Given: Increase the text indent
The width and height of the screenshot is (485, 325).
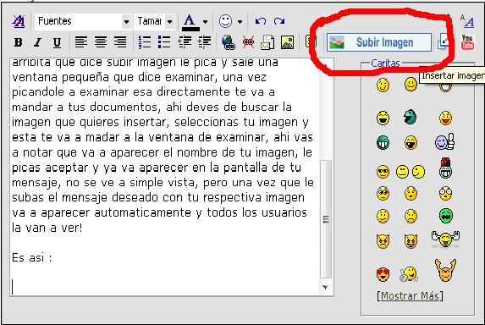Looking at the screenshot, I should tap(204, 42).
